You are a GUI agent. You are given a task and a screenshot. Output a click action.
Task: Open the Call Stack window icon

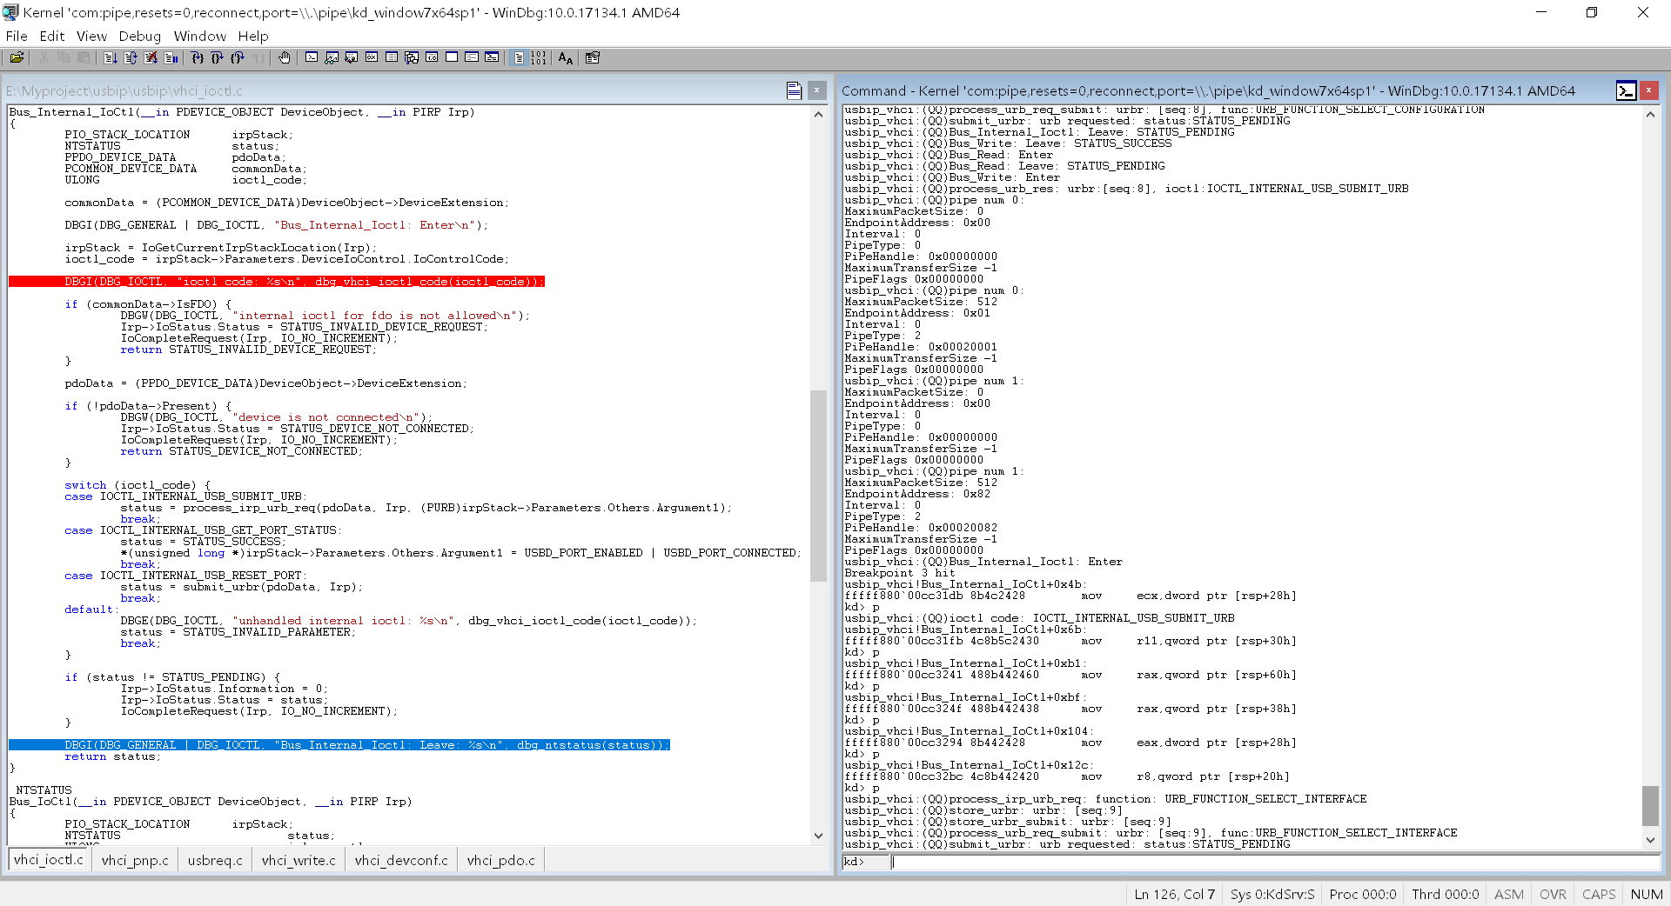[x=412, y=57]
